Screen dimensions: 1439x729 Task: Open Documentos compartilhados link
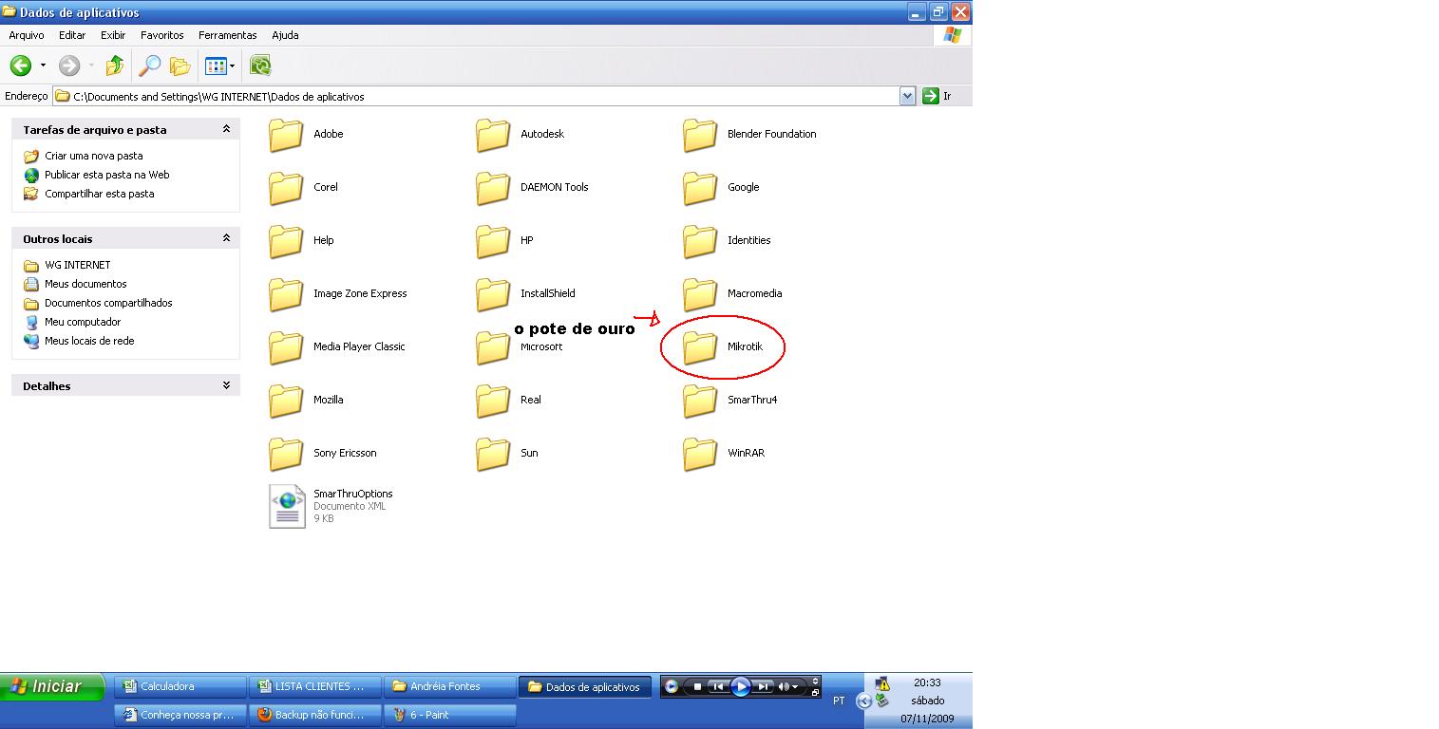coord(108,303)
